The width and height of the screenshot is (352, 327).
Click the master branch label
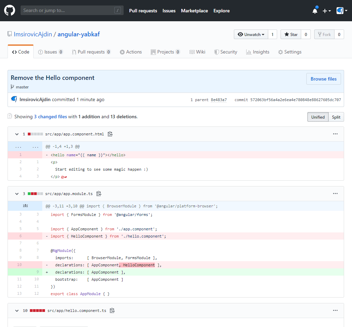coord(22,87)
